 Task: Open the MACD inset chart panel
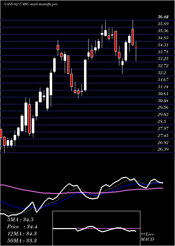click(x=96, y=228)
